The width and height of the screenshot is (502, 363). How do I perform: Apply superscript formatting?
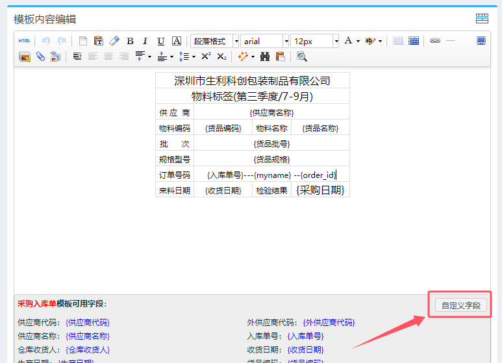(x=206, y=57)
